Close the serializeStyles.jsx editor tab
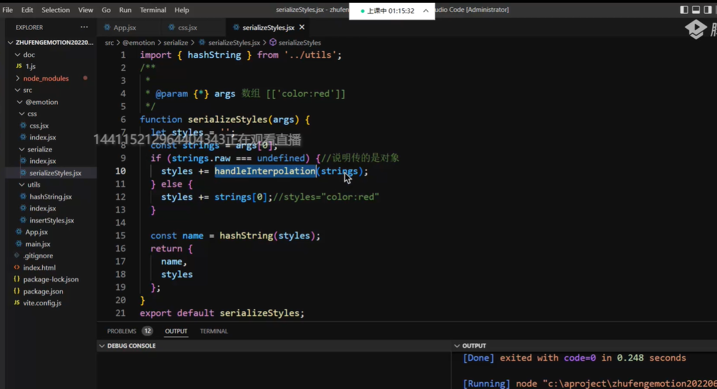The height and width of the screenshot is (389, 717). coord(302,27)
